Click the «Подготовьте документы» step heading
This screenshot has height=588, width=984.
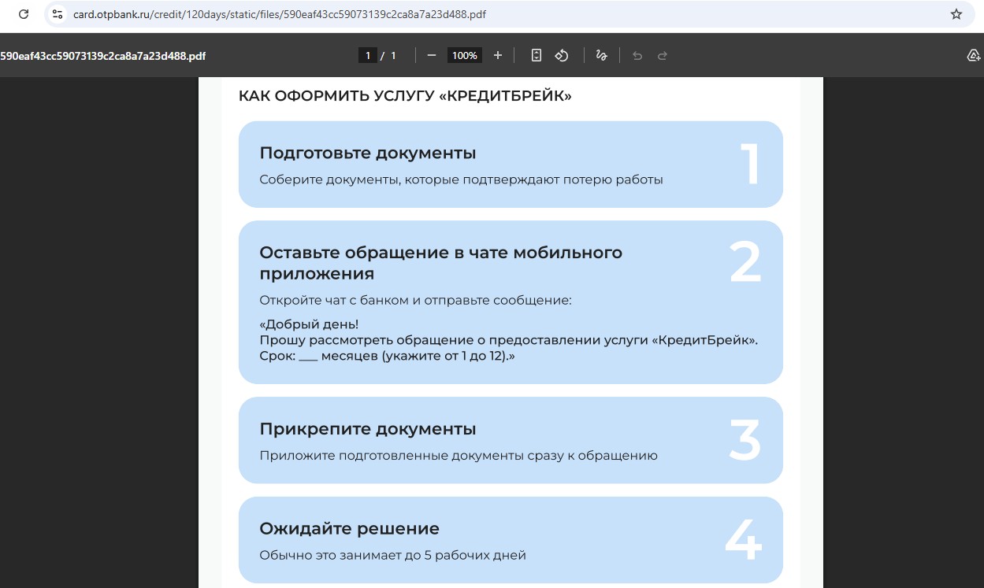tap(368, 153)
